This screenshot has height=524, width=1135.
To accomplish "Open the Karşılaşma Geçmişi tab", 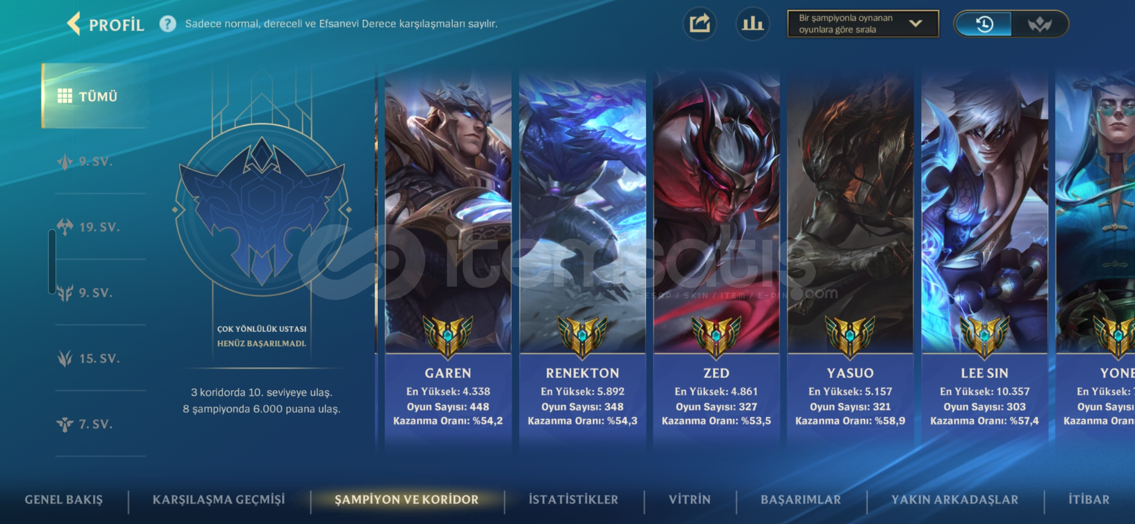I will tap(219, 499).
